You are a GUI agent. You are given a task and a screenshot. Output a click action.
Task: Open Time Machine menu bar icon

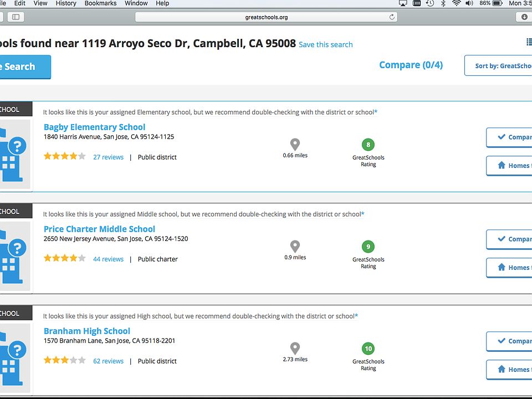tap(430, 3)
